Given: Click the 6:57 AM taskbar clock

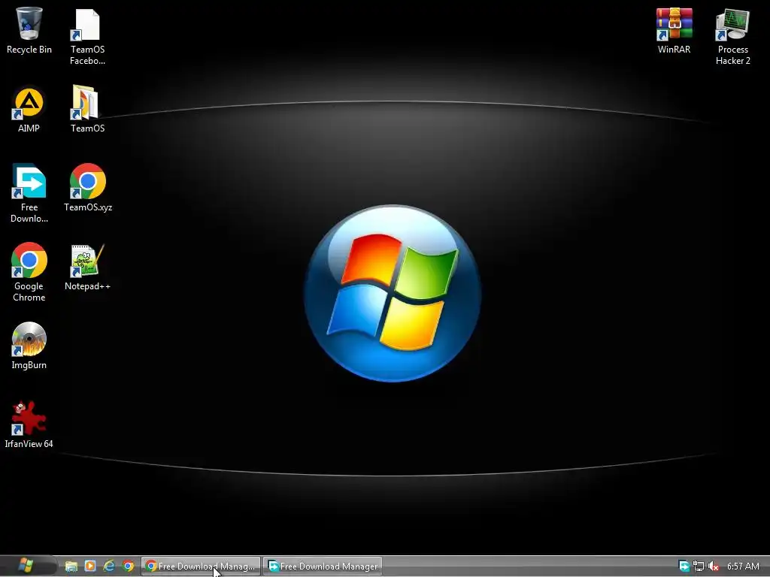Looking at the screenshot, I should point(742,566).
